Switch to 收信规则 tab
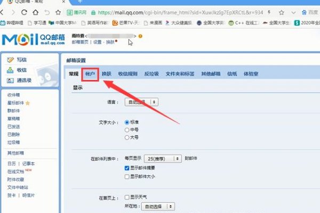The height and width of the screenshot is (213, 320). point(128,74)
